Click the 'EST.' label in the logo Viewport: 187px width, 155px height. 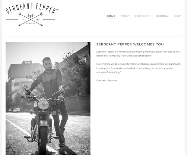(x=23, y=20)
